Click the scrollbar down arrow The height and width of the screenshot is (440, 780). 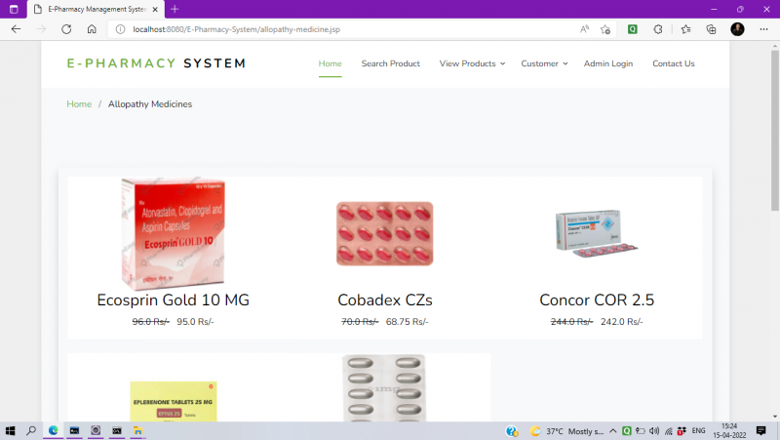[775, 417]
